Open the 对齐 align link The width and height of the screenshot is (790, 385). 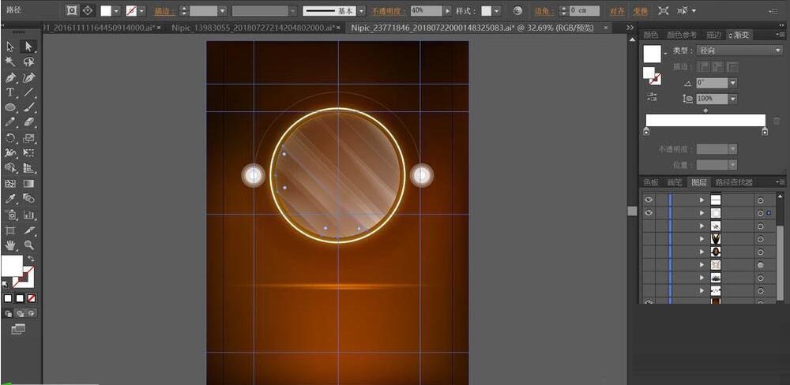tap(615, 10)
